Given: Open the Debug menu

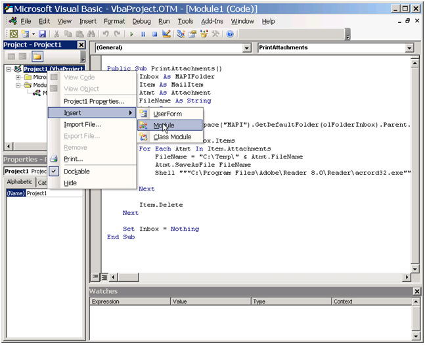Looking at the screenshot, I should point(141,21).
